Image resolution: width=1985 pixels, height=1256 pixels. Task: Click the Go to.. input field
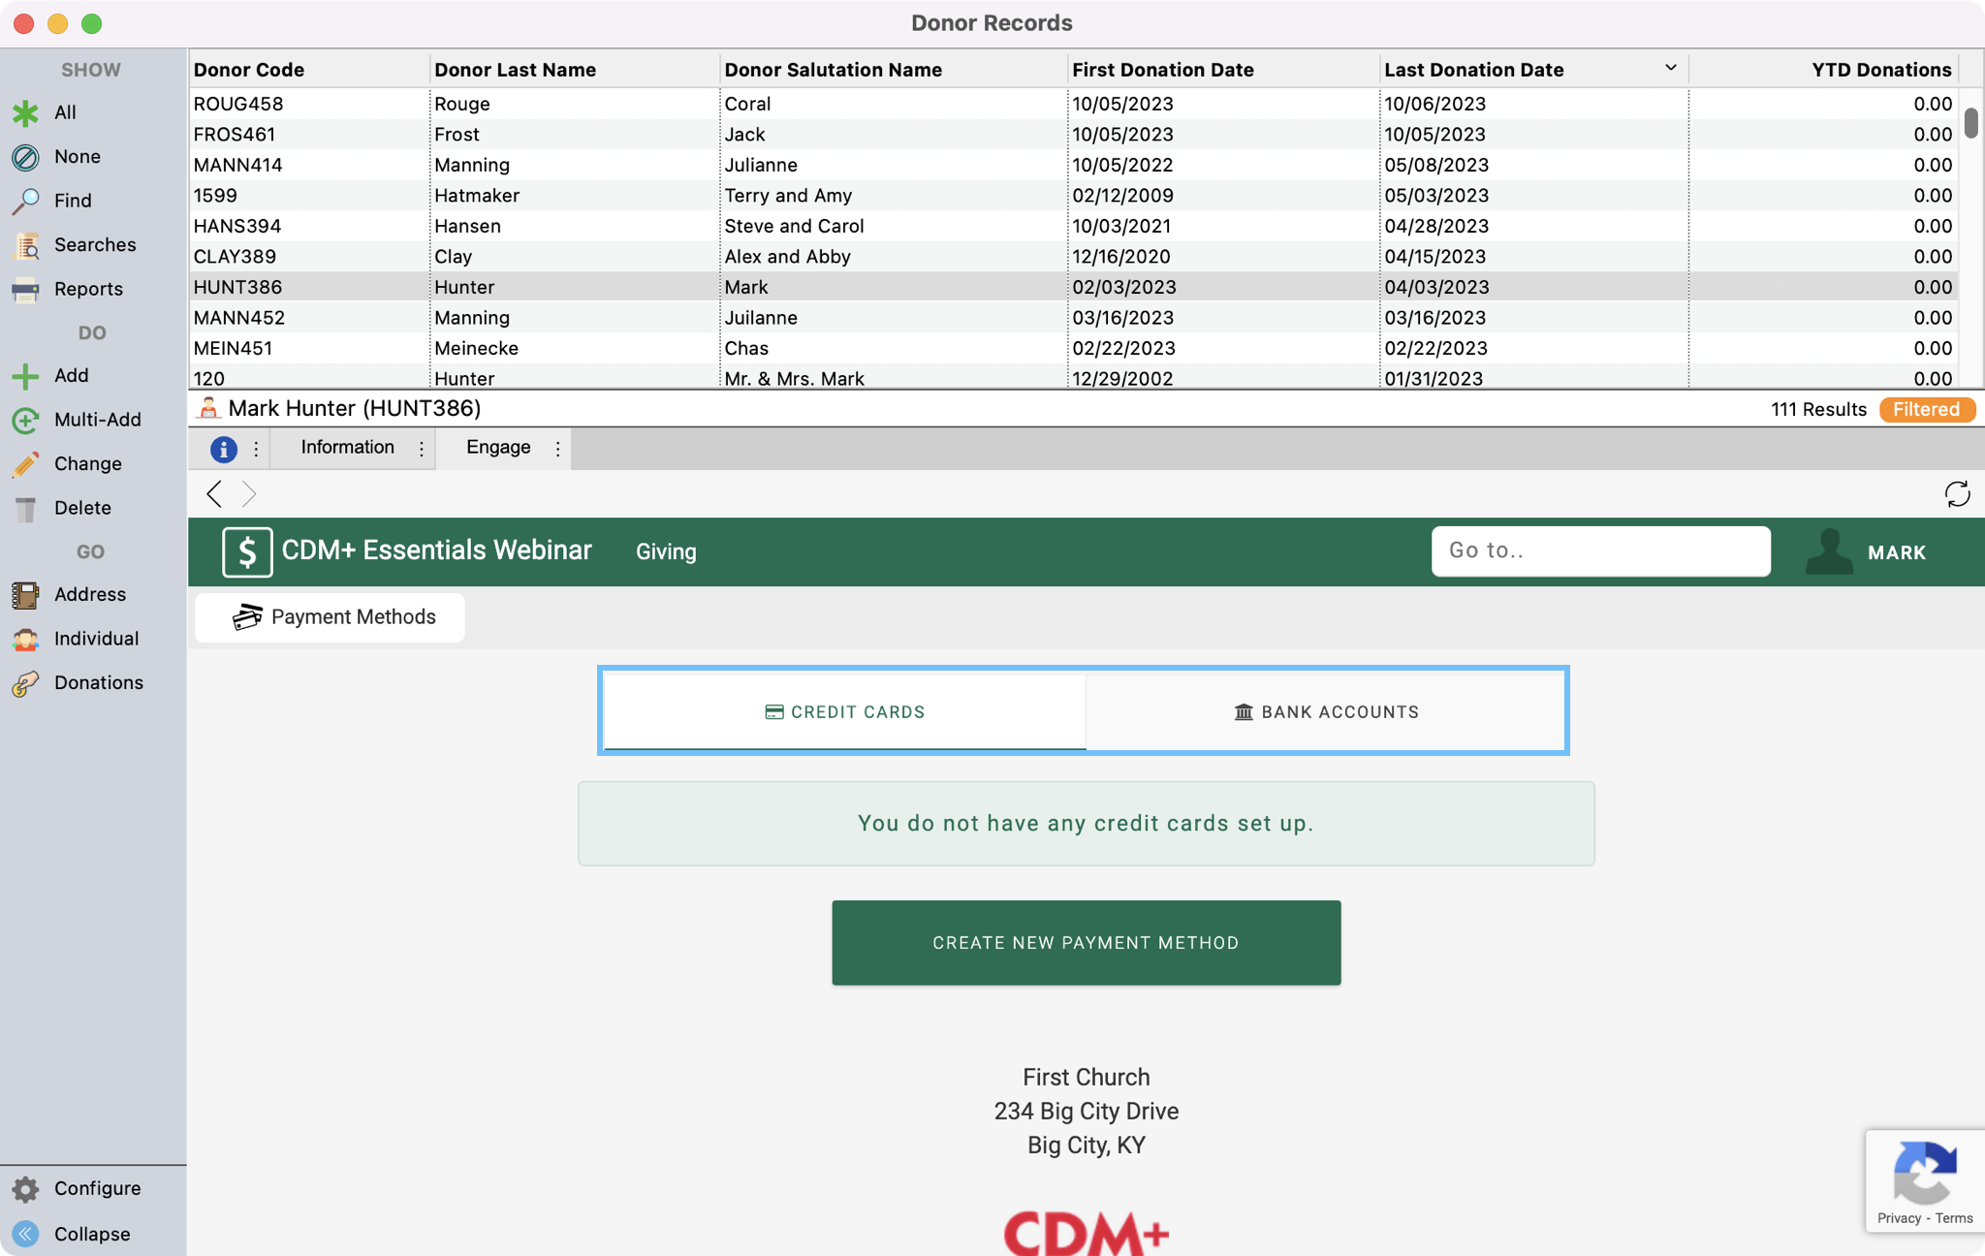point(1600,551)
